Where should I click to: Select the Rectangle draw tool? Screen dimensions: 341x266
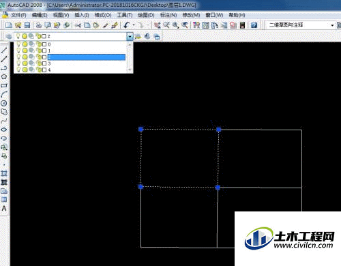pos(4,85)
